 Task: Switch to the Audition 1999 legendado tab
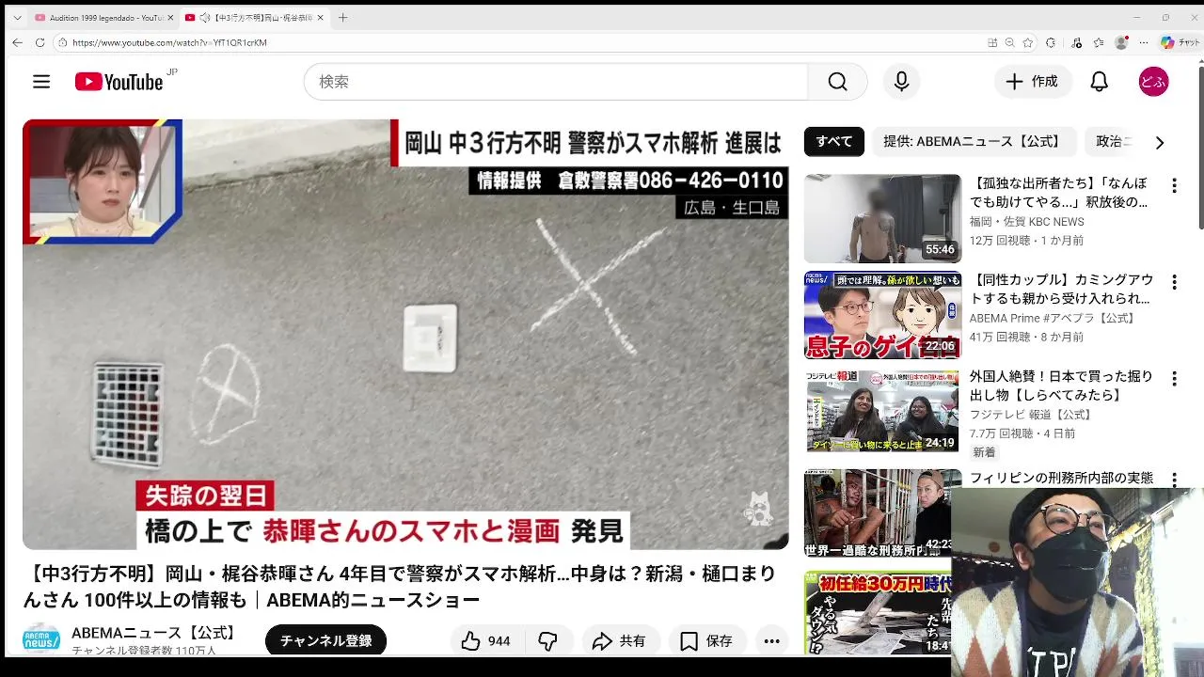[103, 18]
